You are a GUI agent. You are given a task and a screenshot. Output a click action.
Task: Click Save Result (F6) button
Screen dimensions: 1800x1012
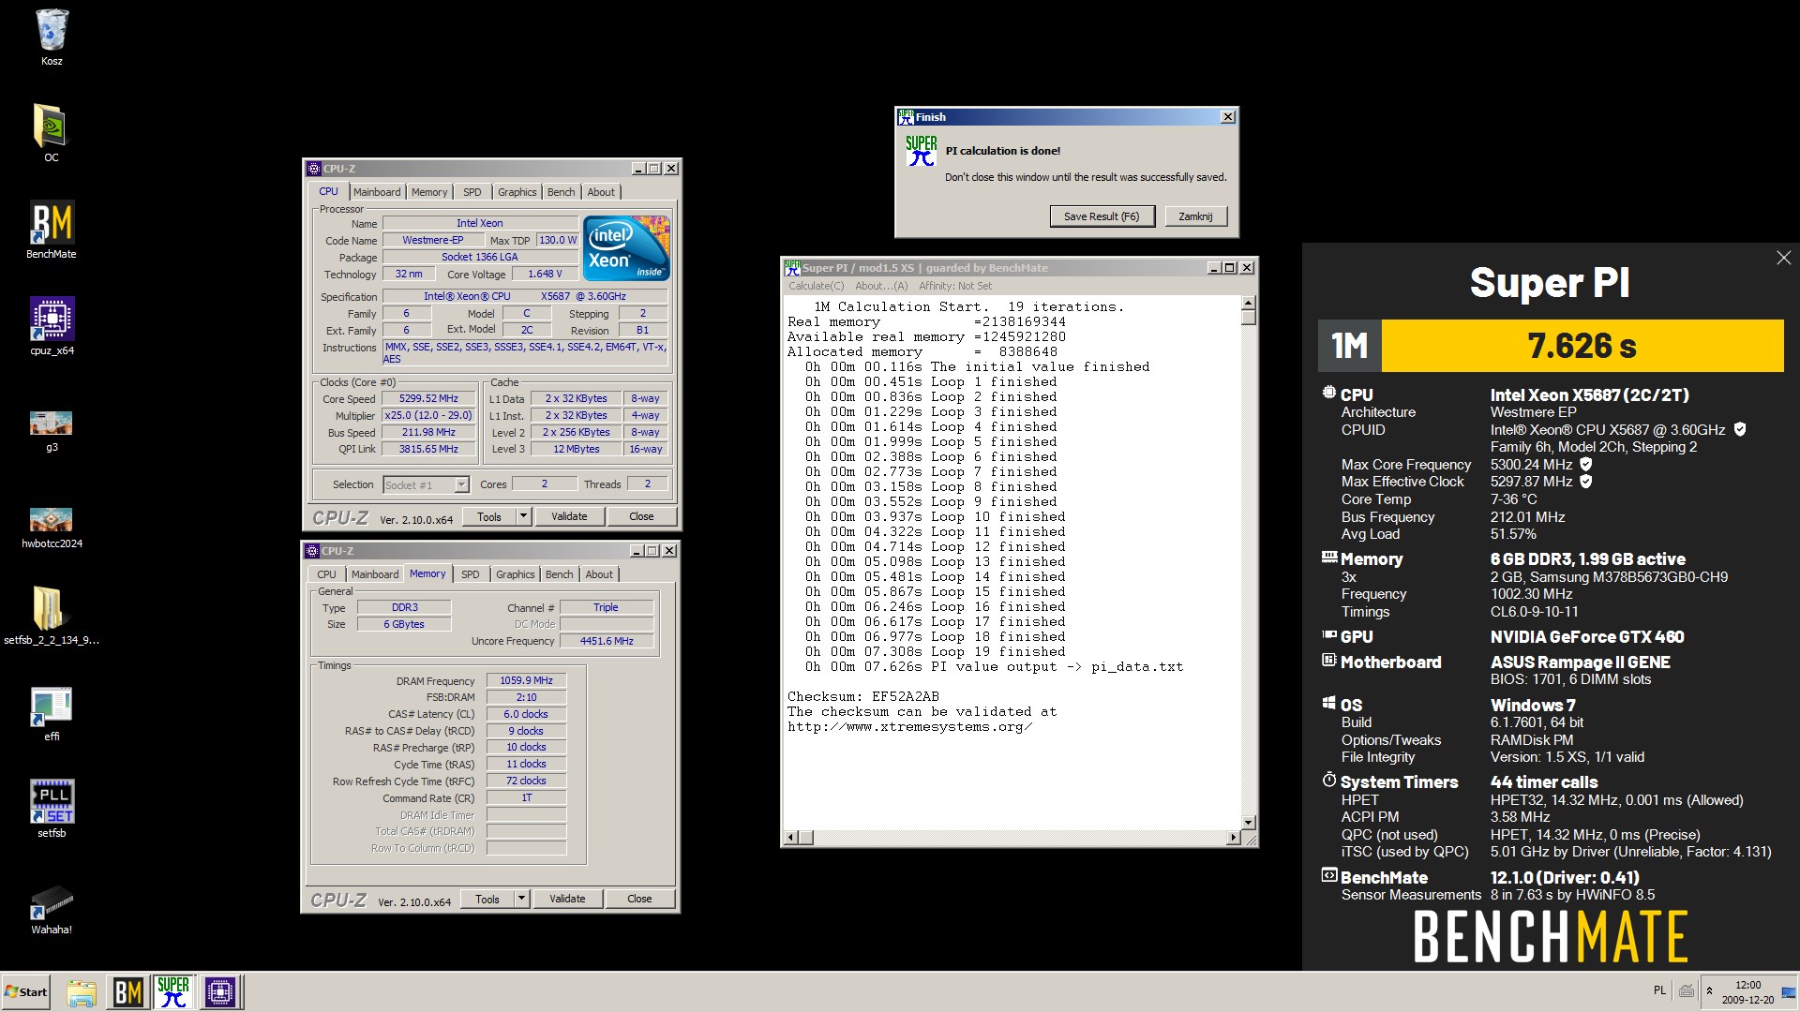pyautogui.click(x=1102, y=216)
